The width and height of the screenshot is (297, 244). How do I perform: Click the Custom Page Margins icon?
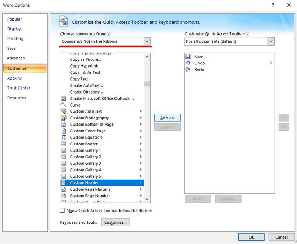point(63,189)
